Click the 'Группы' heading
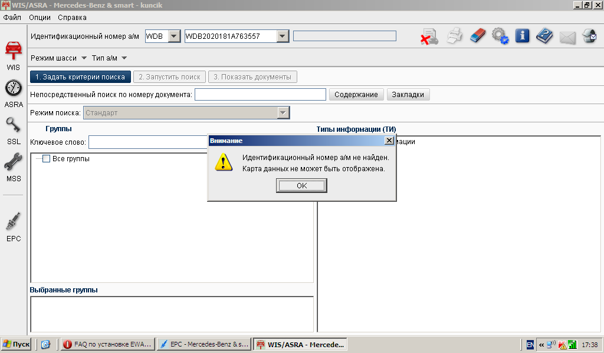This screenshot has height=353, width=604. pyautogui.click(x=58, y=129)
